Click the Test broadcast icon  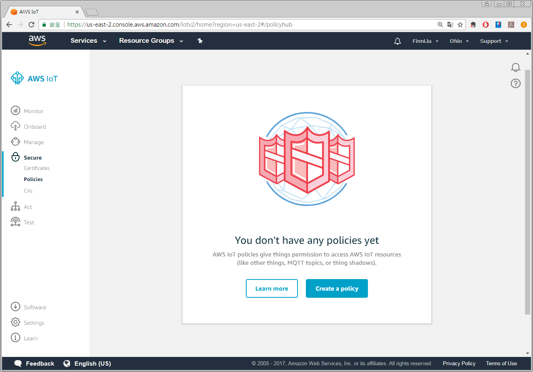point(16,222)
